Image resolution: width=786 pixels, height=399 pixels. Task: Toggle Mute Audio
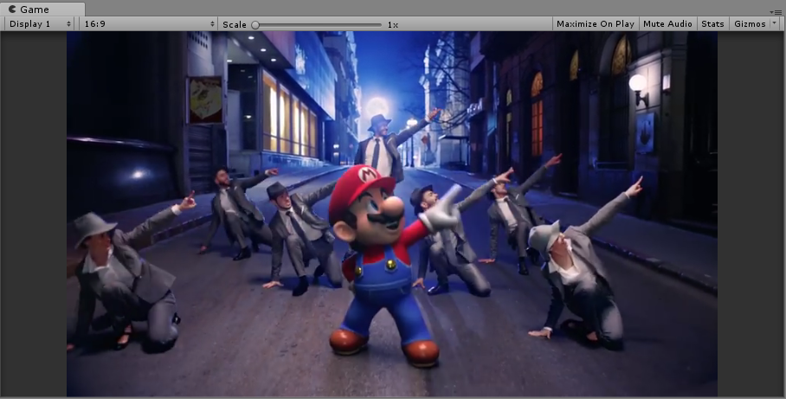[x=667, y=23]
